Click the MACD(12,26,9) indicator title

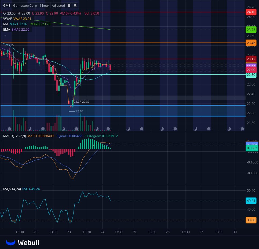tap(14, 136)
